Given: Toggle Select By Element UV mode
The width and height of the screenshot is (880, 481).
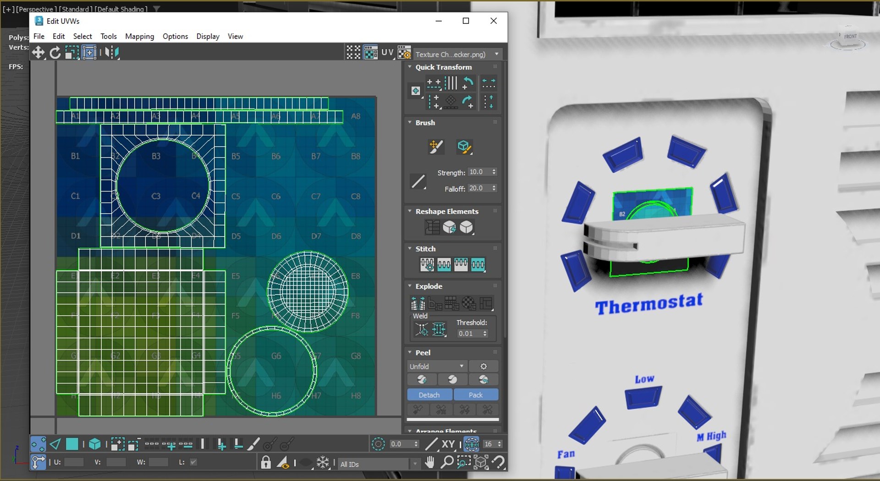Looking at the screenshot, I should pyautogui.click(x=94, y=444).
